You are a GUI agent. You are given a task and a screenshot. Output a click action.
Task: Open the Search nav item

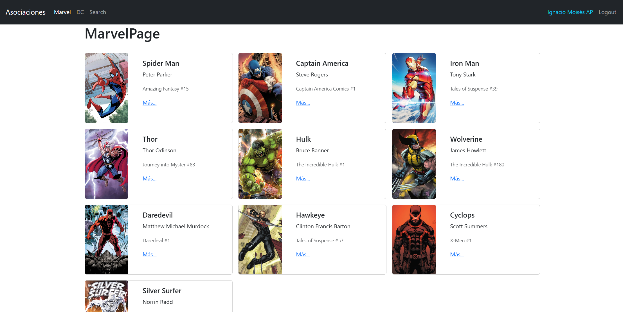point(98,12)
